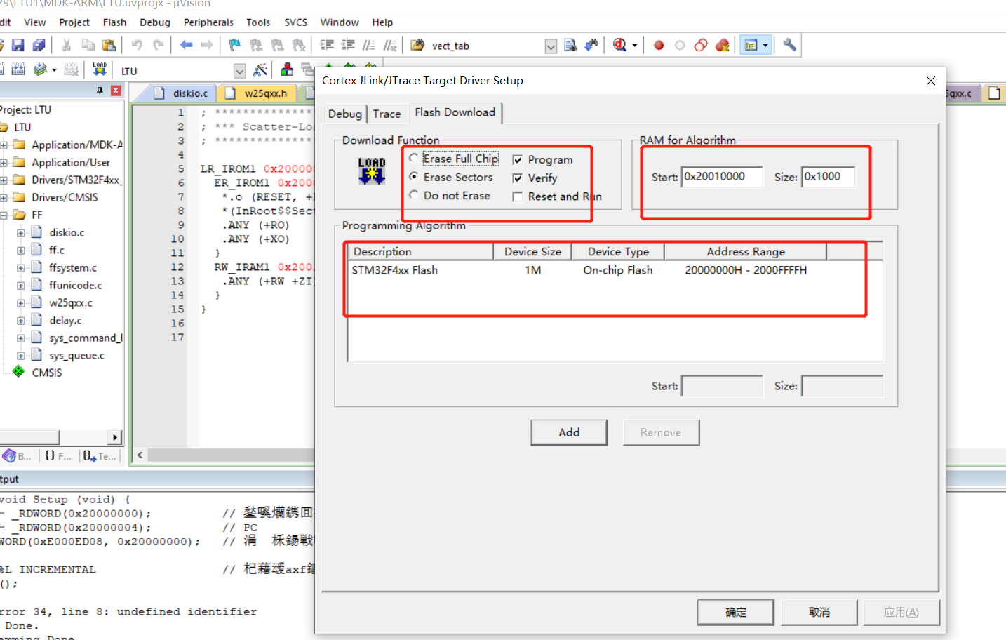The height and width of the screenshot is (640, 1006).
Task: Click the Save All toolbar icon
Action: [x=39, y=46]
